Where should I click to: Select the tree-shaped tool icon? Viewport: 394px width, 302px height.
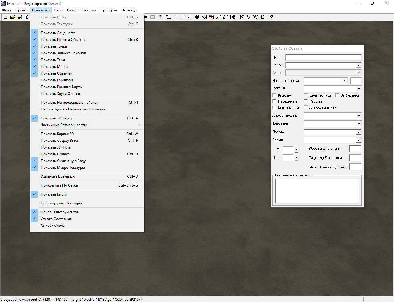183,17
